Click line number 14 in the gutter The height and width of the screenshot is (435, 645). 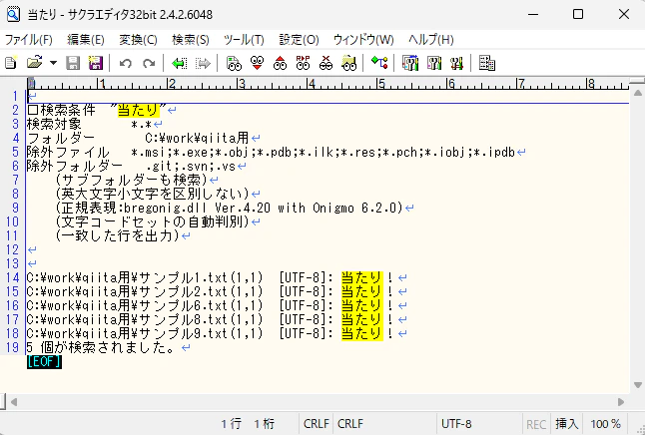pos(12,278)
